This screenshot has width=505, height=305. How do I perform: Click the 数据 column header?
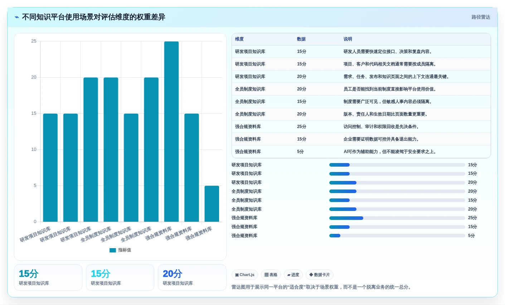coord(301,39)
